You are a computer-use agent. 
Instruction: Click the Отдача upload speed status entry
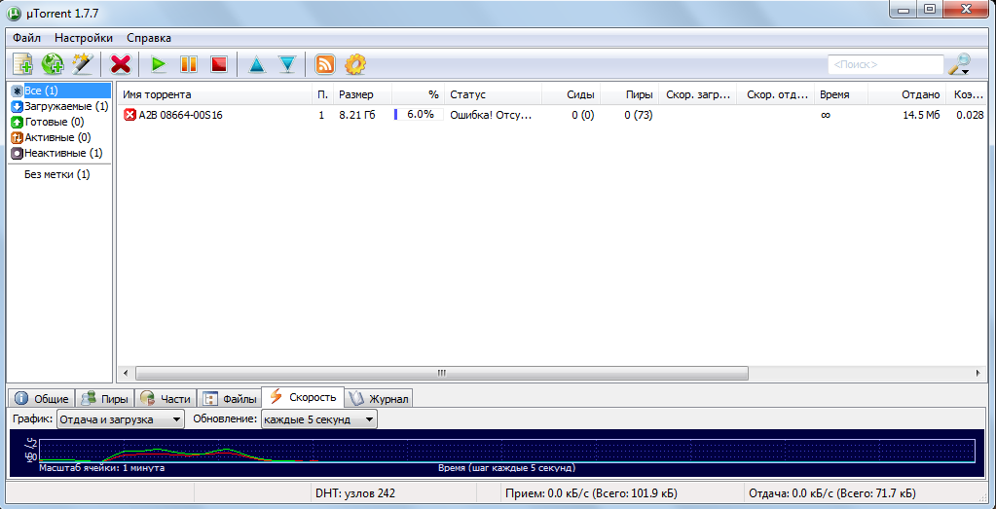click(832, 493)
